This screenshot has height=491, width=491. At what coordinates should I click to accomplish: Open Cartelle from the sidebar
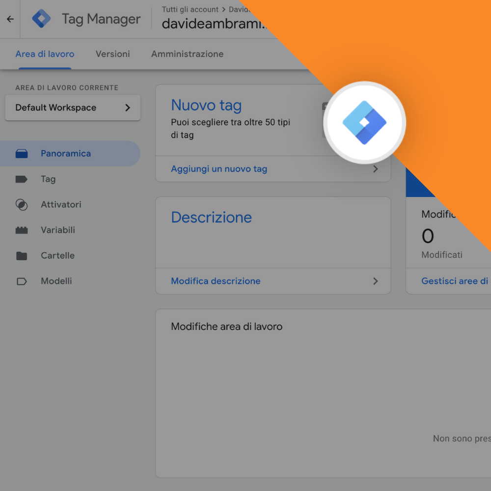[57, 255]
